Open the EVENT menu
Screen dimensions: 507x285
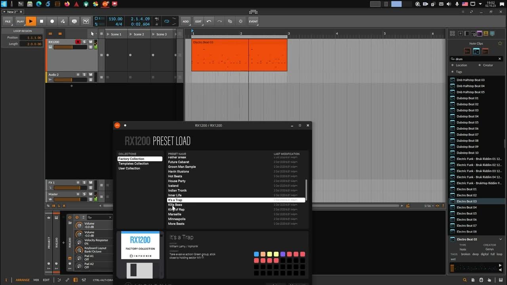pos(253,21)
